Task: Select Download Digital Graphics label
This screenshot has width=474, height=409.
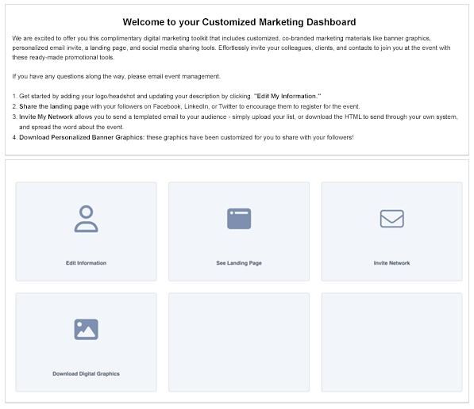Action: [87, 373]
